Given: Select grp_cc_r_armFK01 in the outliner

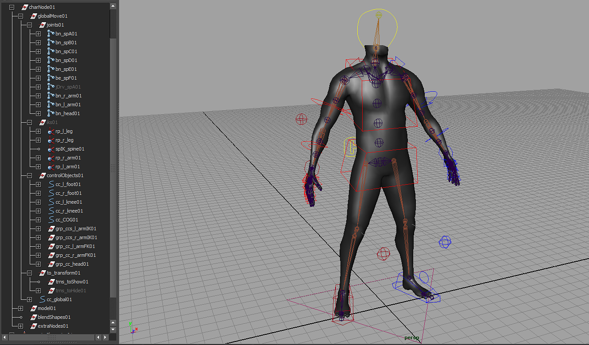Looking at the screenshot, I should pos(76,255).
